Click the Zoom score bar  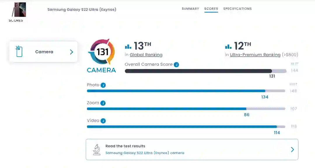tap(167, 109)
